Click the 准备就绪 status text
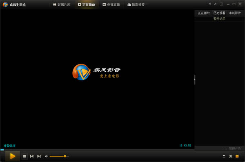This screenshot has width=245, height=162. pos(9,146)
